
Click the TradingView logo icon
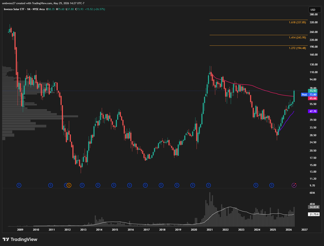pyautogui.click(x=6, y=240)
